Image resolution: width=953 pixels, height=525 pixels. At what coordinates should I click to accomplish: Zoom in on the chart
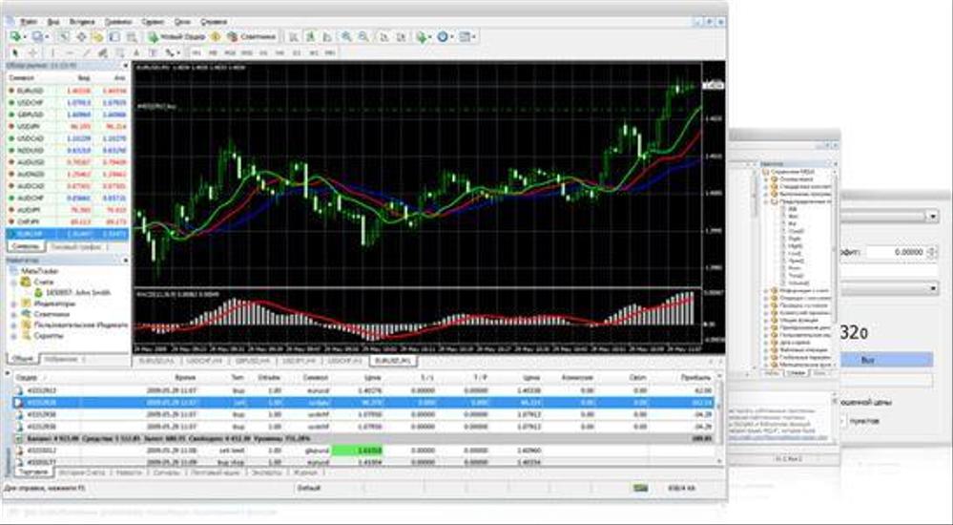click(x=346, y=37)
